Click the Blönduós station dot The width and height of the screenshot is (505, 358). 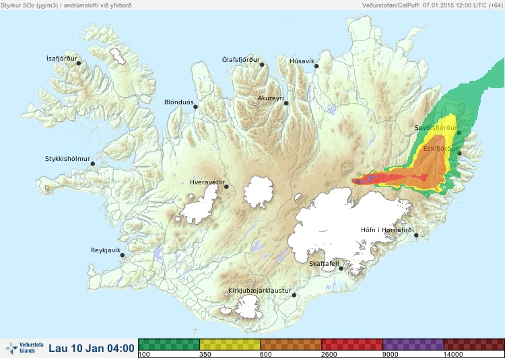coord(195,107)
